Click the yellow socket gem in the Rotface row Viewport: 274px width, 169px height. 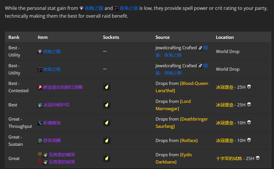coord(107,141)
